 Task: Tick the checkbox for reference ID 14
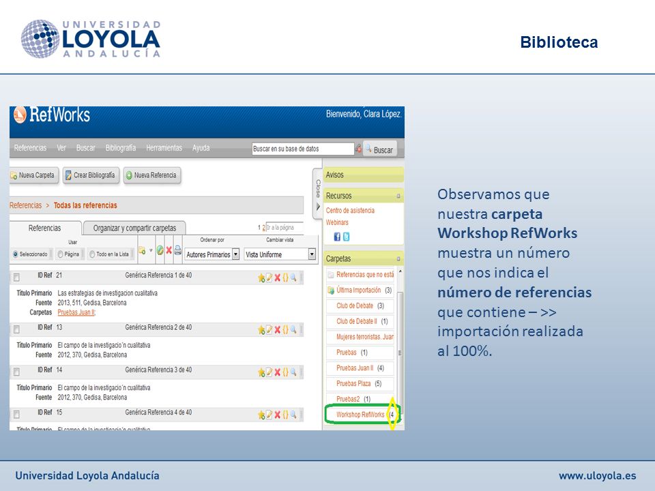(x=16, y=372)
